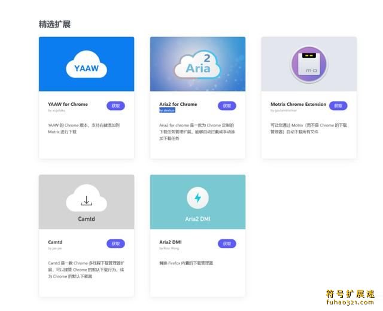Get the Aria2 for Chrome extension

(x=227, y=106)
